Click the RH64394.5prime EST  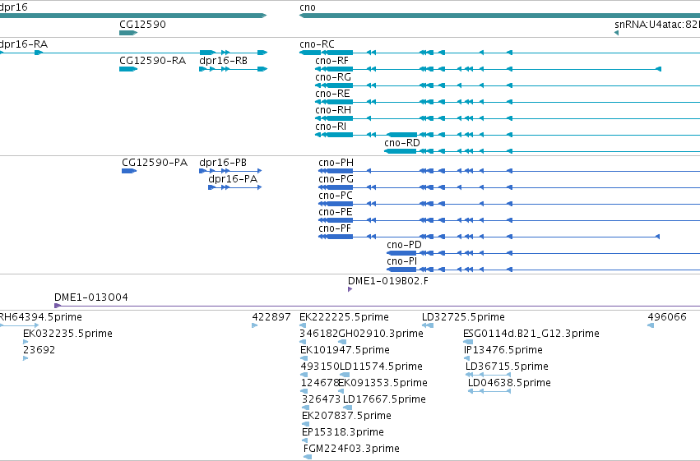point(19,325)
